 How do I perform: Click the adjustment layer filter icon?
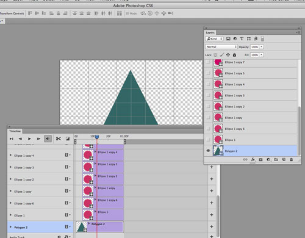click(235, 38)
